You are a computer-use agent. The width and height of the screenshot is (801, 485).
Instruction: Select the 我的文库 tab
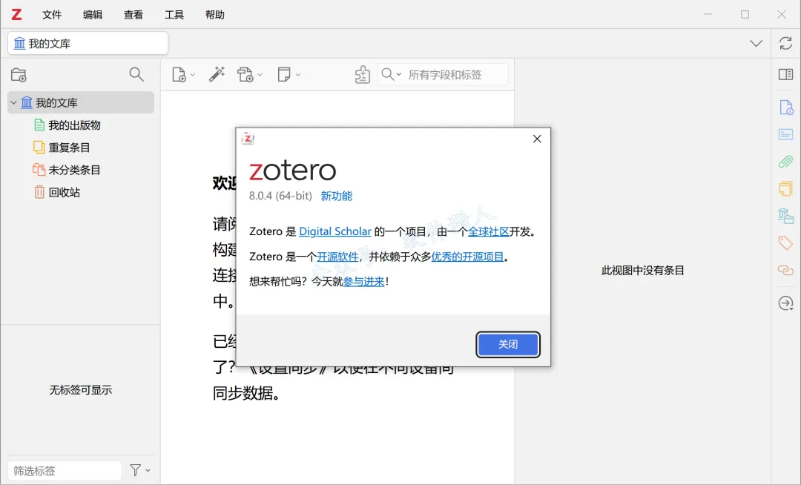88,44
